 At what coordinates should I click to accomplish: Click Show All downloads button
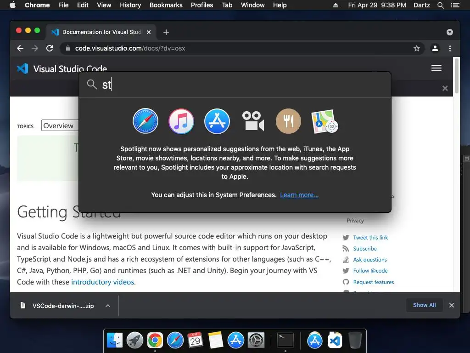[x=424, y=305]
